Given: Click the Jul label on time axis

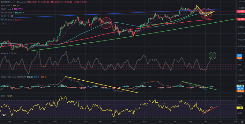Looking at the screenshot, I should pyautogui.click(x=175, y=121).
